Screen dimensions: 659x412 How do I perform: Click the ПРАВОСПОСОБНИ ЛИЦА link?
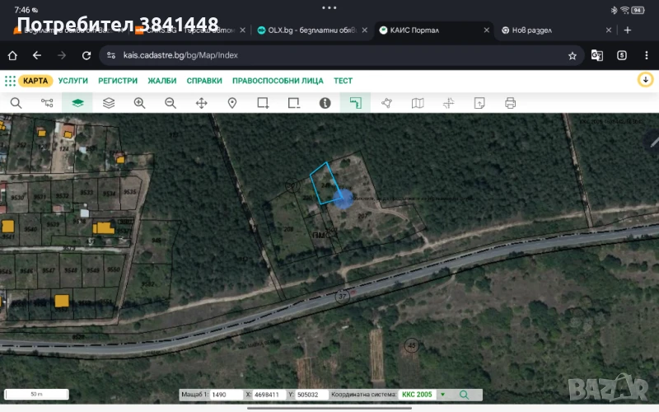(278, 81)
